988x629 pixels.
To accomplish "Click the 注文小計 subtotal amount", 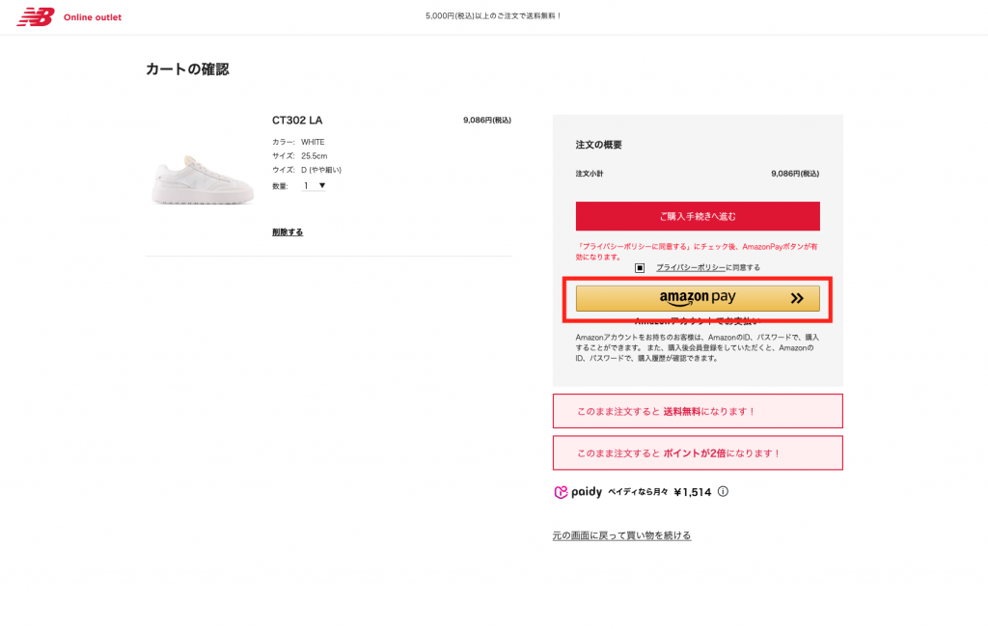I will pos(795,174).
